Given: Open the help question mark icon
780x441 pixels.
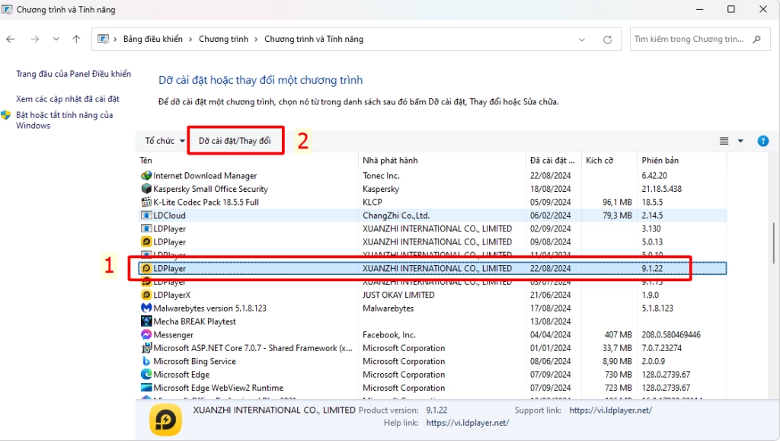Looking at the screenshot, I should [762, 141].
